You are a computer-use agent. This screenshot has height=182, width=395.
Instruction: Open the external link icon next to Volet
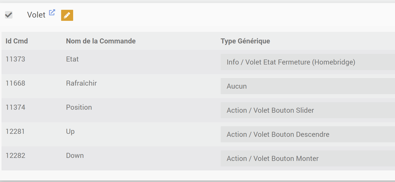[x=52, y=12]
